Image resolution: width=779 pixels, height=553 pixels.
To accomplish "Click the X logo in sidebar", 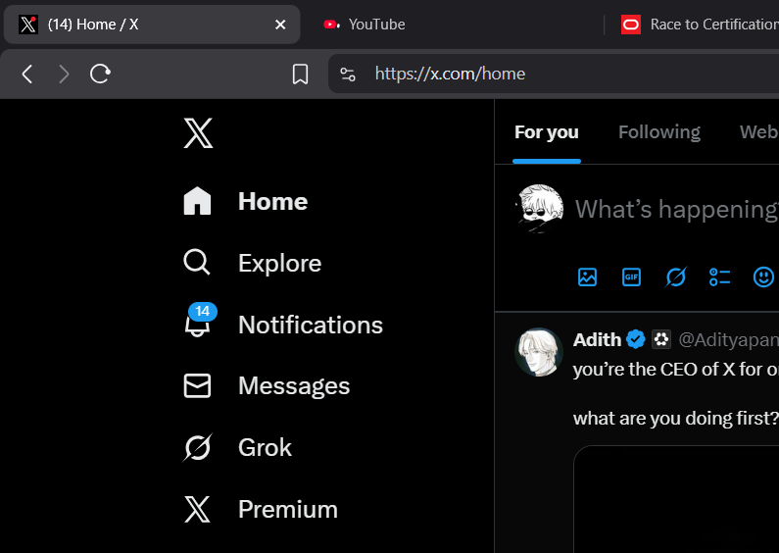I will (198, 132).
